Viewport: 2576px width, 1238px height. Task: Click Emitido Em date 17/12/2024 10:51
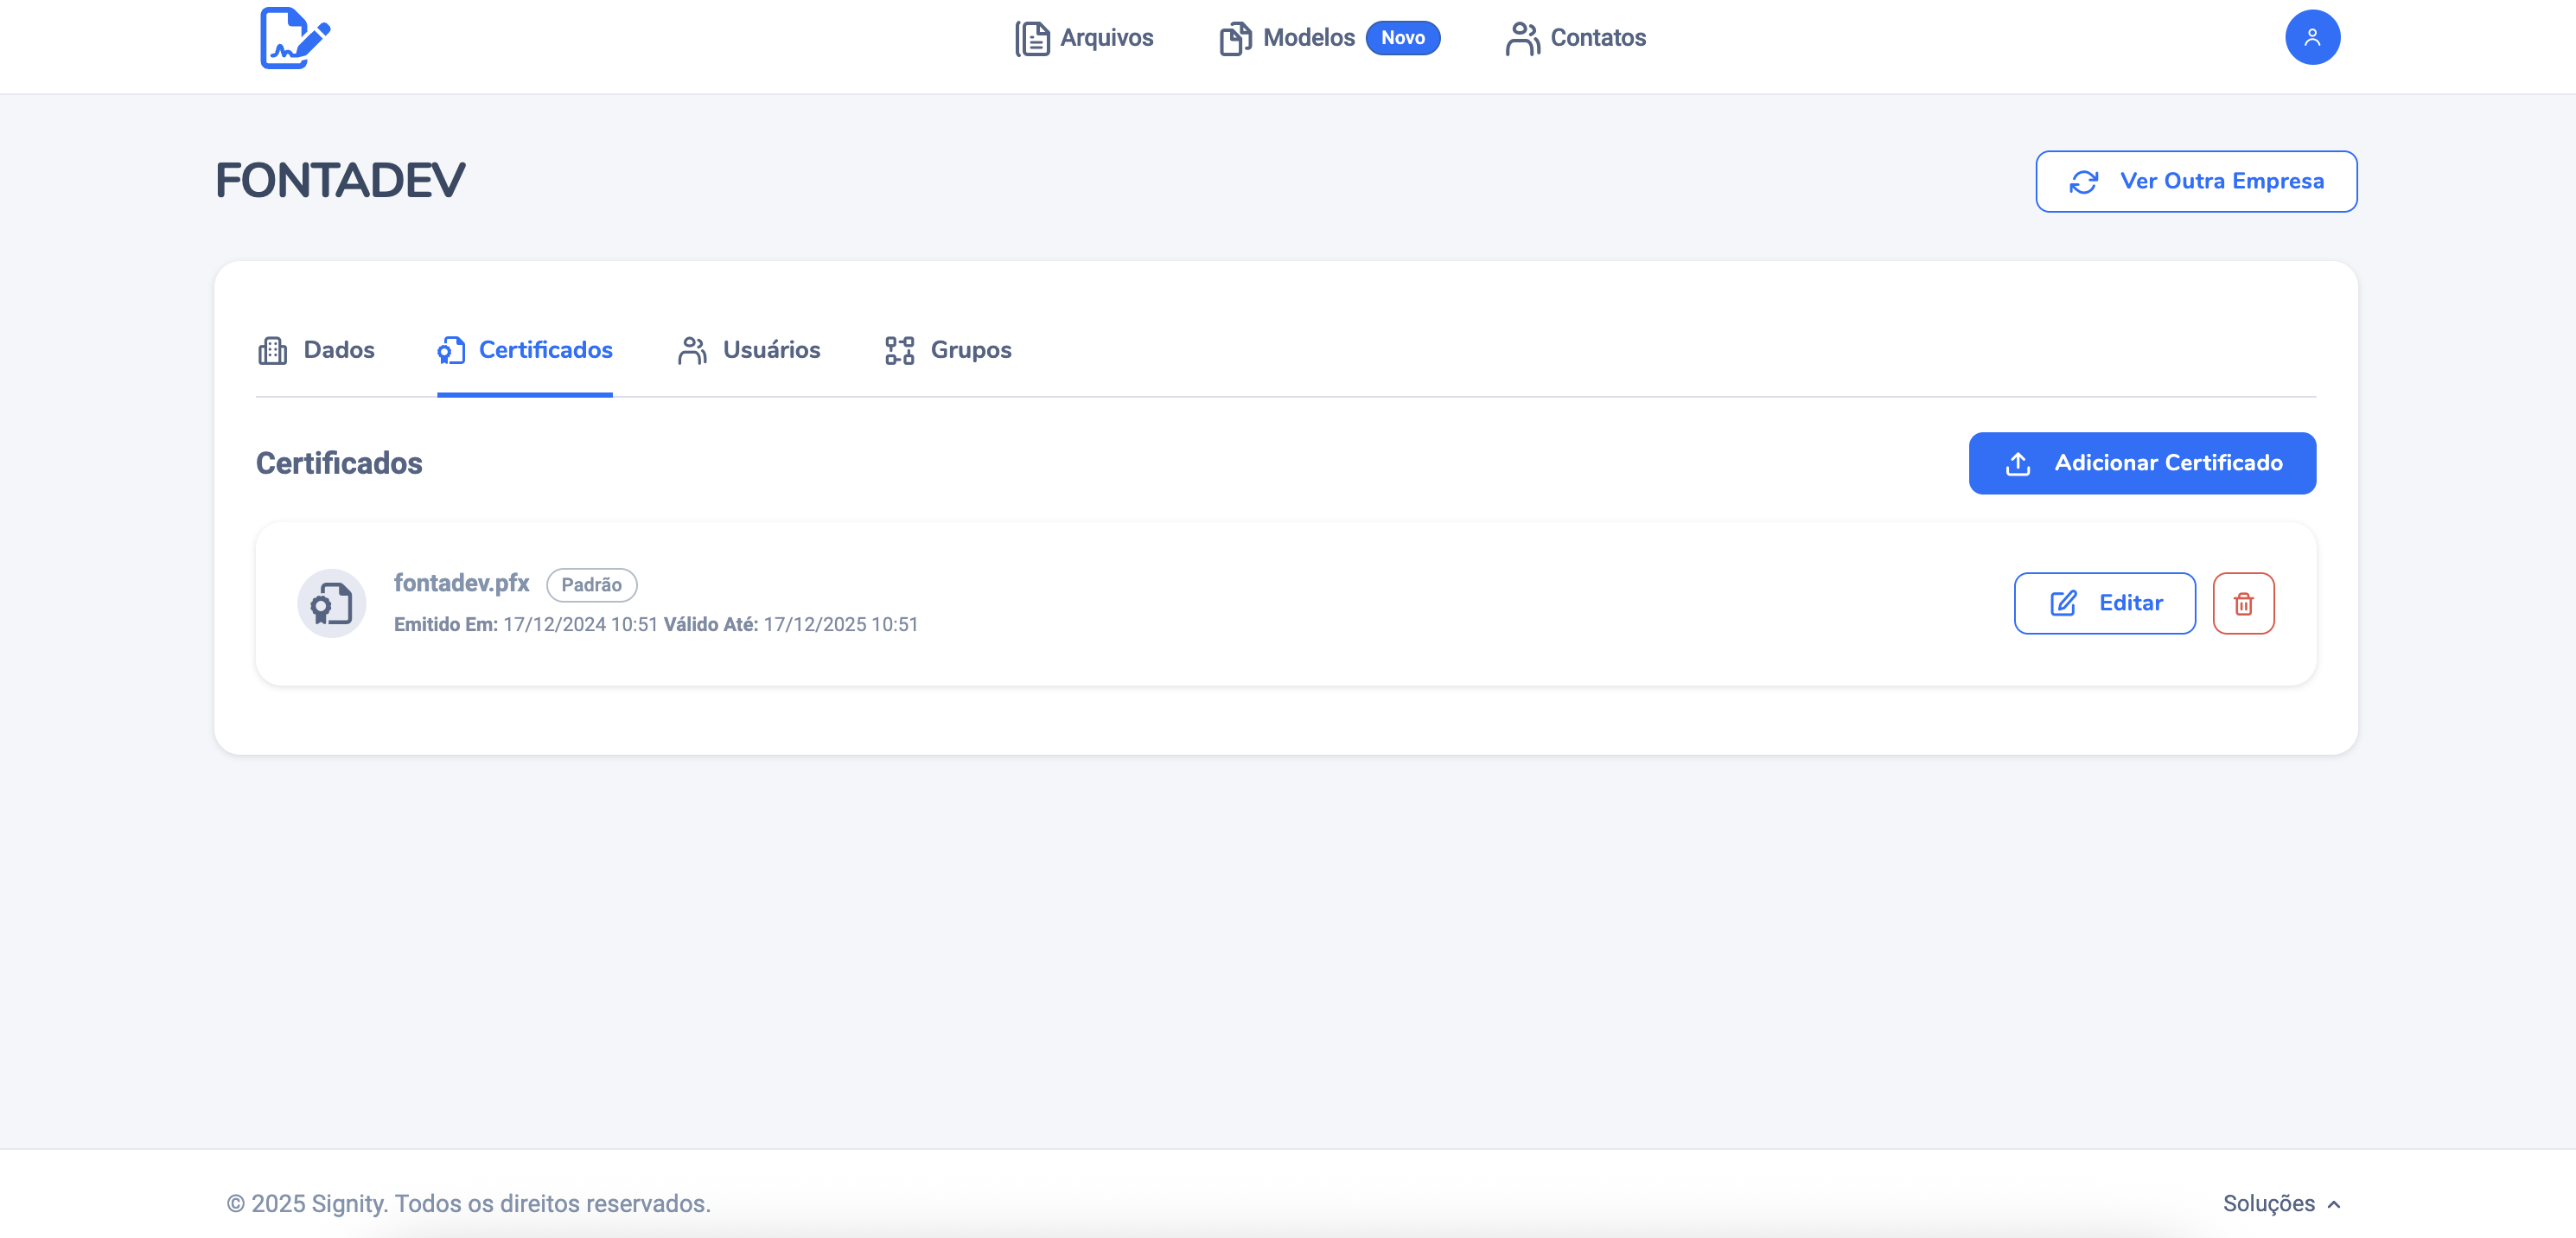click(580, 624)
